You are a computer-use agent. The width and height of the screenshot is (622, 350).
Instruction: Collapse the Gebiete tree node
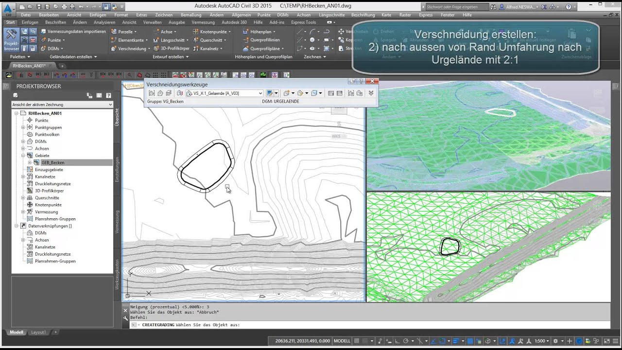coord(23,156)
